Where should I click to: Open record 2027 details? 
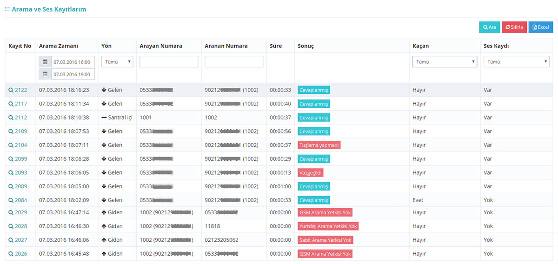click(x=18, y=240)
